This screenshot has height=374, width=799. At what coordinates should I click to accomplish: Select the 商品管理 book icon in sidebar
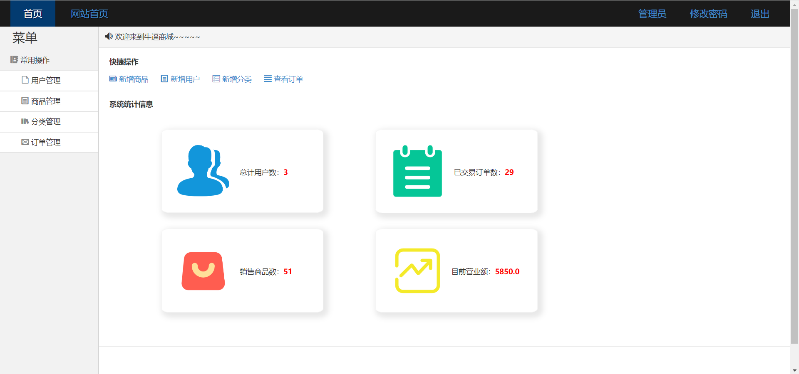pyautogui.click(x=25, y=101)
